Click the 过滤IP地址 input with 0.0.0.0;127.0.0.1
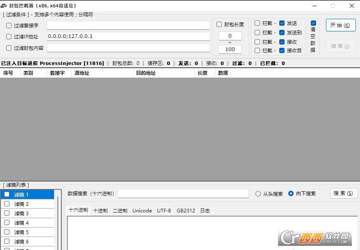The width and height of the screenshot is (360, 250). pyautogui.click(x=128, y=36)
